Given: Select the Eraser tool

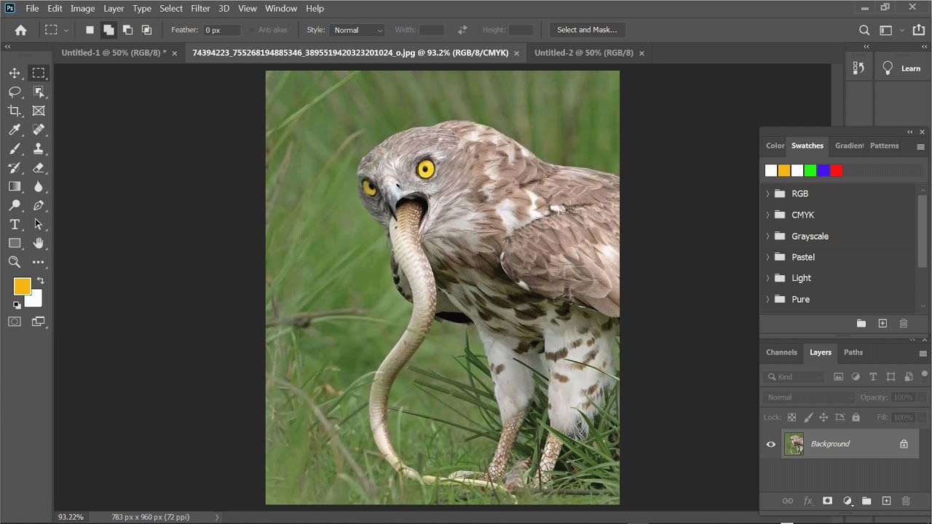Looking at the screenshot, I should click(x=39, y=167).
